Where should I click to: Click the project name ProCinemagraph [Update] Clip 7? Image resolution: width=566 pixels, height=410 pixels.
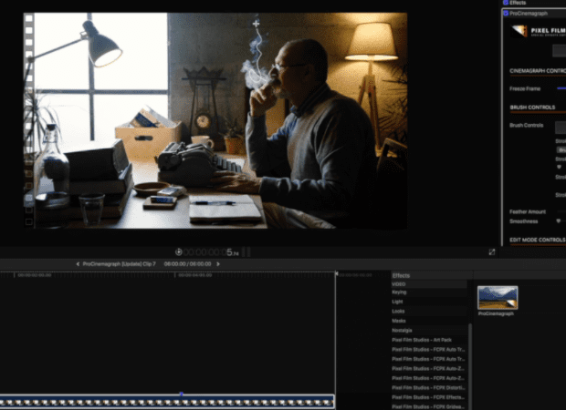click(119, 264)
